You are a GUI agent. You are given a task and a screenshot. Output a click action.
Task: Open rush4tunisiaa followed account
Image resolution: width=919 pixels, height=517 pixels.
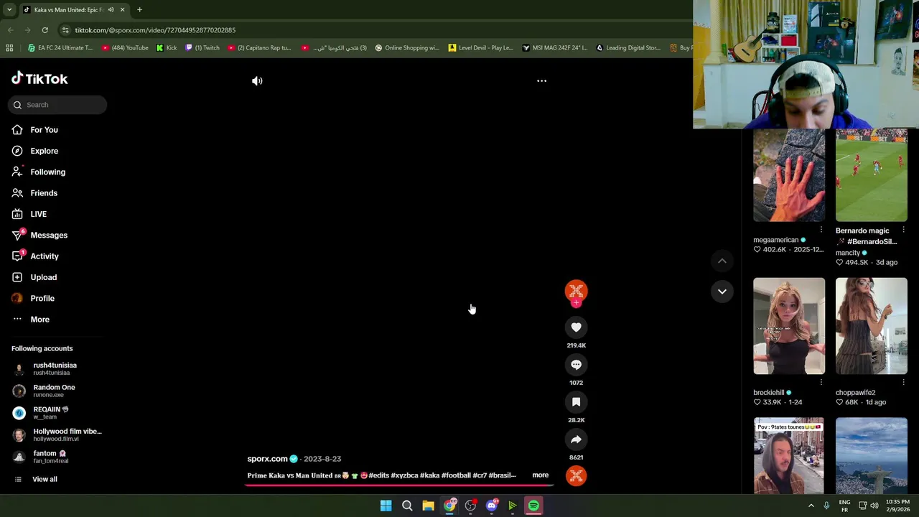[55, 369]
